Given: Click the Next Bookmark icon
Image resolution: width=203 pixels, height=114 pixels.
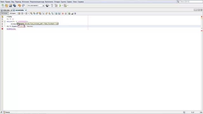Looking at the screenshot, I should click(x=49, y=13).
